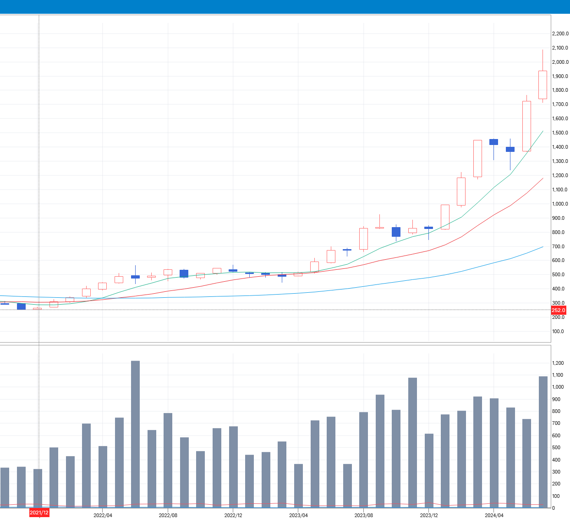570x524 pixels.
Task: Select the 2022/08 date label
Action: [x=168, y=515]
